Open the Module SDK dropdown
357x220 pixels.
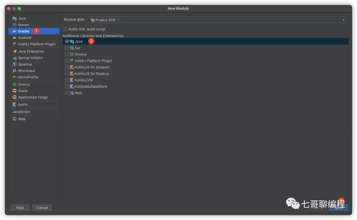point(217,20)
